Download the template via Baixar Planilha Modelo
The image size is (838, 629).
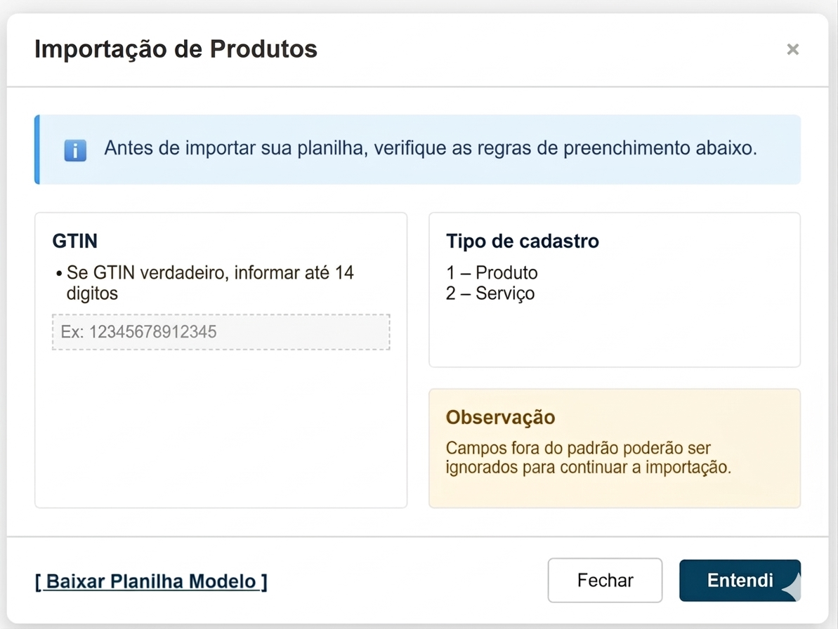coord(151,581)
